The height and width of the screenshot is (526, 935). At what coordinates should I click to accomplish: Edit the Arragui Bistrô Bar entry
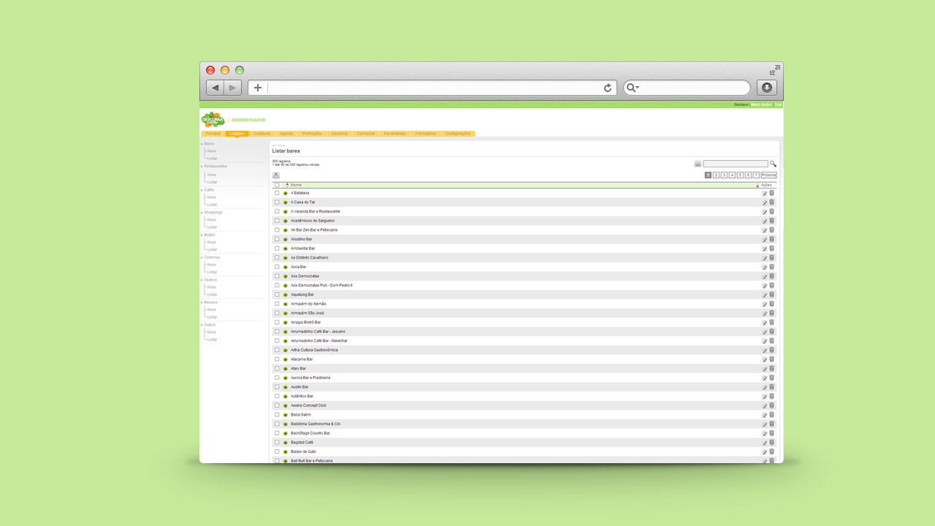[765, 322]
